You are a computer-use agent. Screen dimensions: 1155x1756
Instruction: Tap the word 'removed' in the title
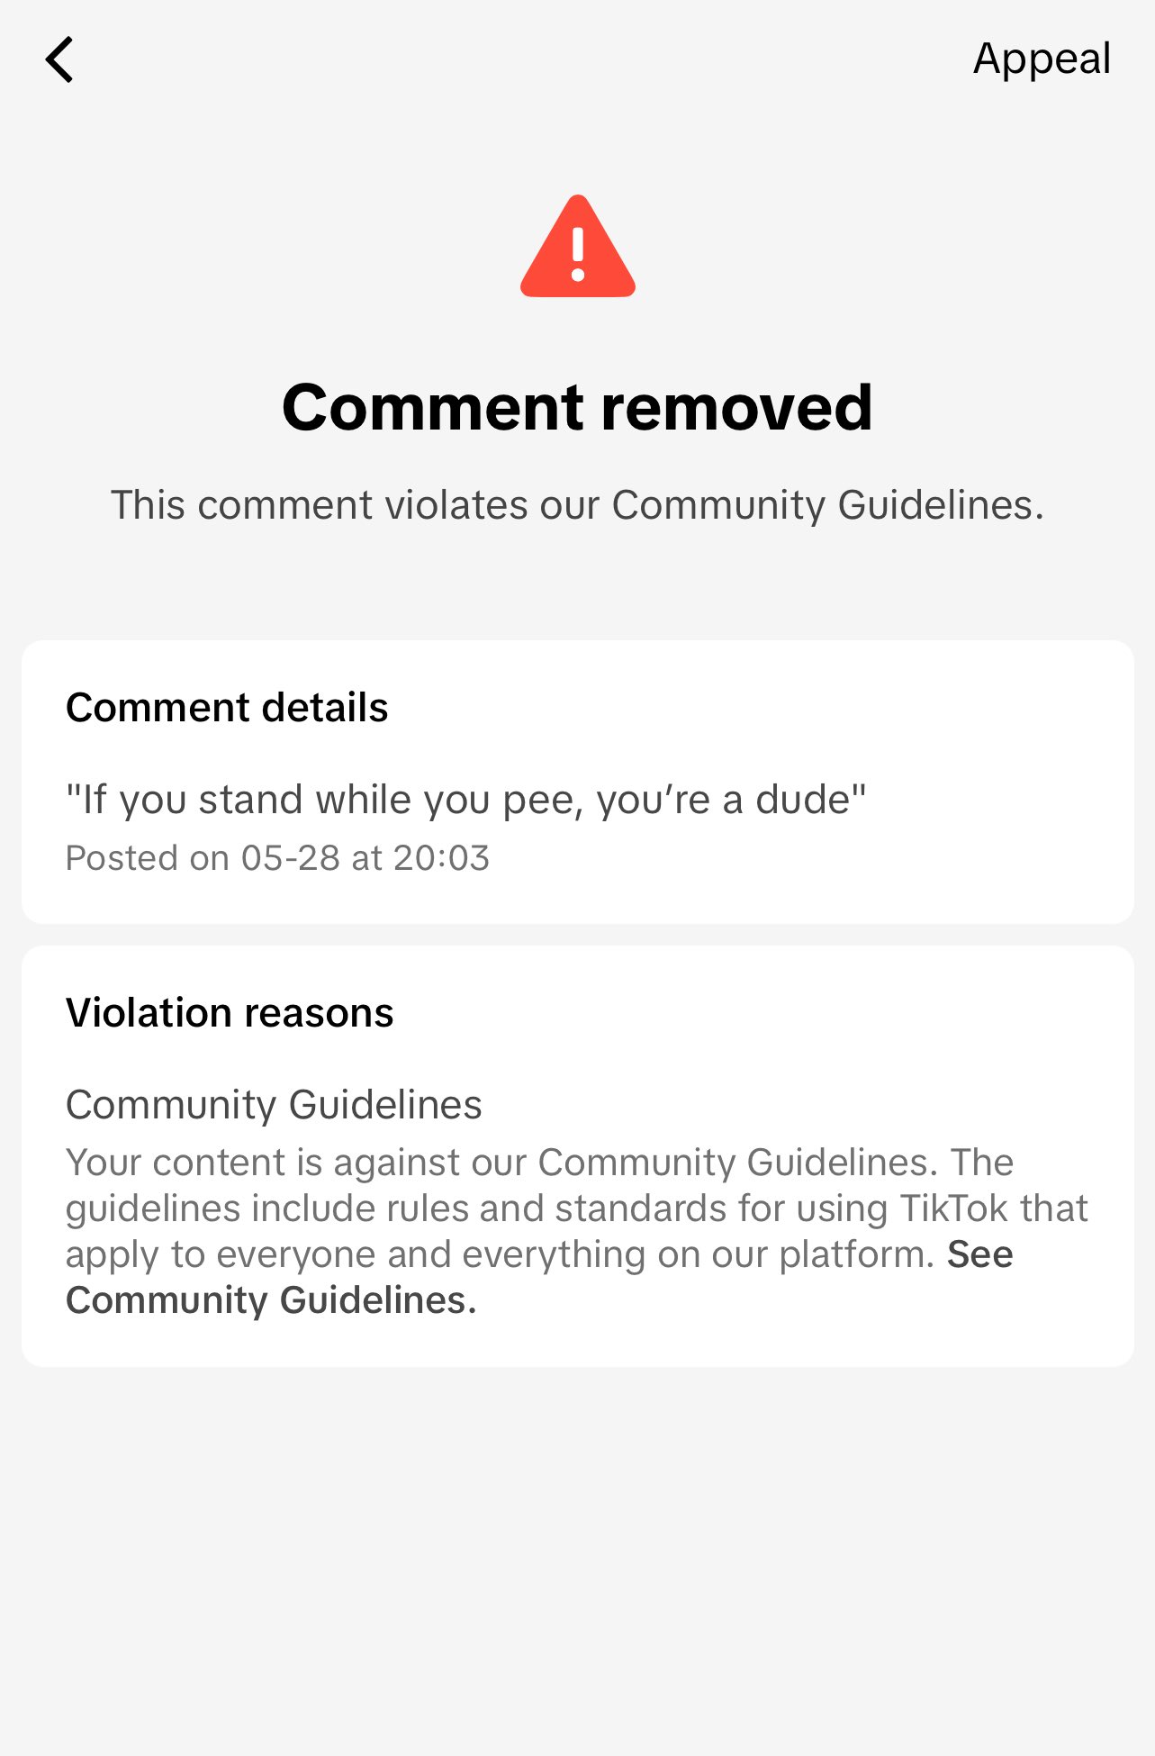pyautogui.click(x=736, y=408)
